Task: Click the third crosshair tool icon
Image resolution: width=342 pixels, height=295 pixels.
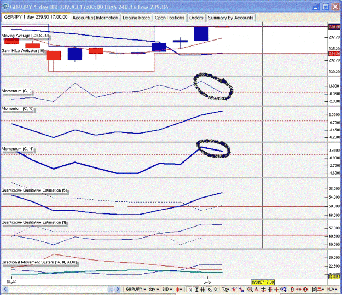Action: pyautogui.click(x=270, y=290)
